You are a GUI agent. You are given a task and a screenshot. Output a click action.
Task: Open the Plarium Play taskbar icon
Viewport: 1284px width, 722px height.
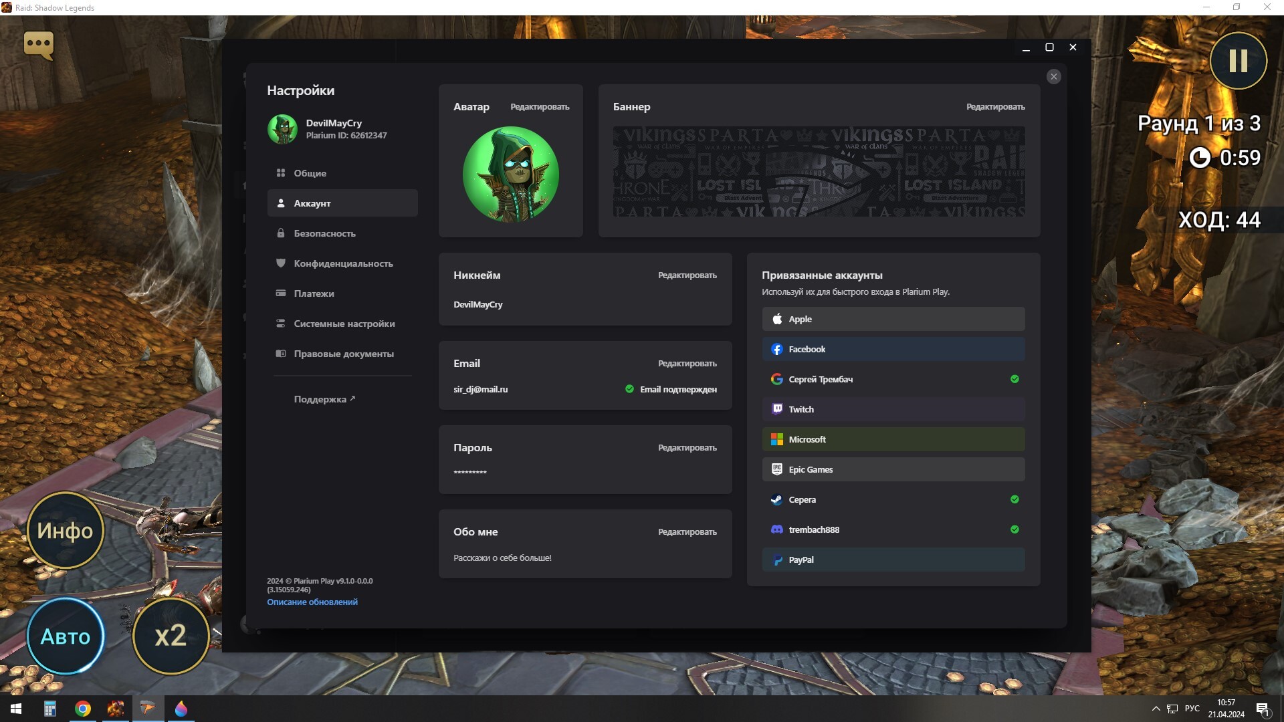click(x=148, y=709)
